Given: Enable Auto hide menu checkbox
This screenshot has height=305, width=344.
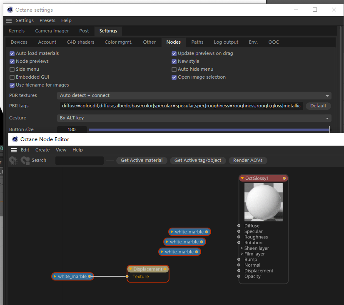Looking at the screenshot, I should tap(174, 69).
